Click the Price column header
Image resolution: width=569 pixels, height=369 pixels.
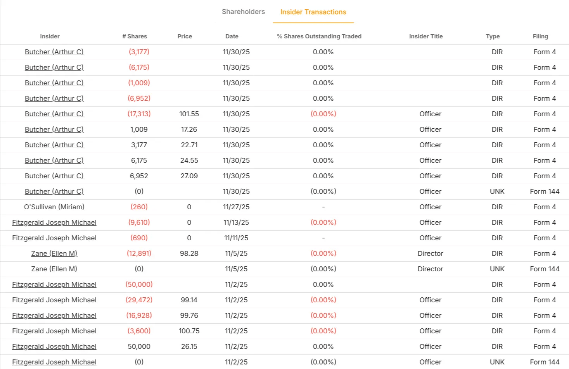tap(185, 36)
